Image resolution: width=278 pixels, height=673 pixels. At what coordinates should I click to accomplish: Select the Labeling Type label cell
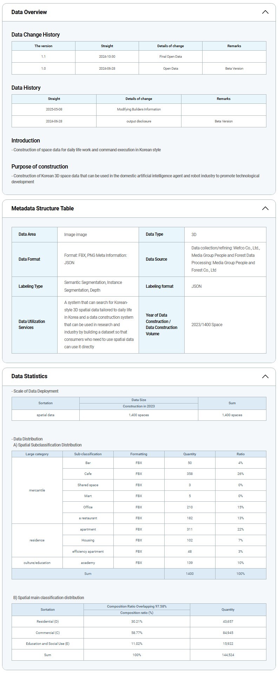tap(34, 286)
